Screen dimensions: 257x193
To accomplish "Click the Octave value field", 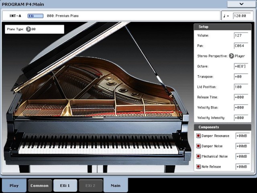I will coord(241,66).
